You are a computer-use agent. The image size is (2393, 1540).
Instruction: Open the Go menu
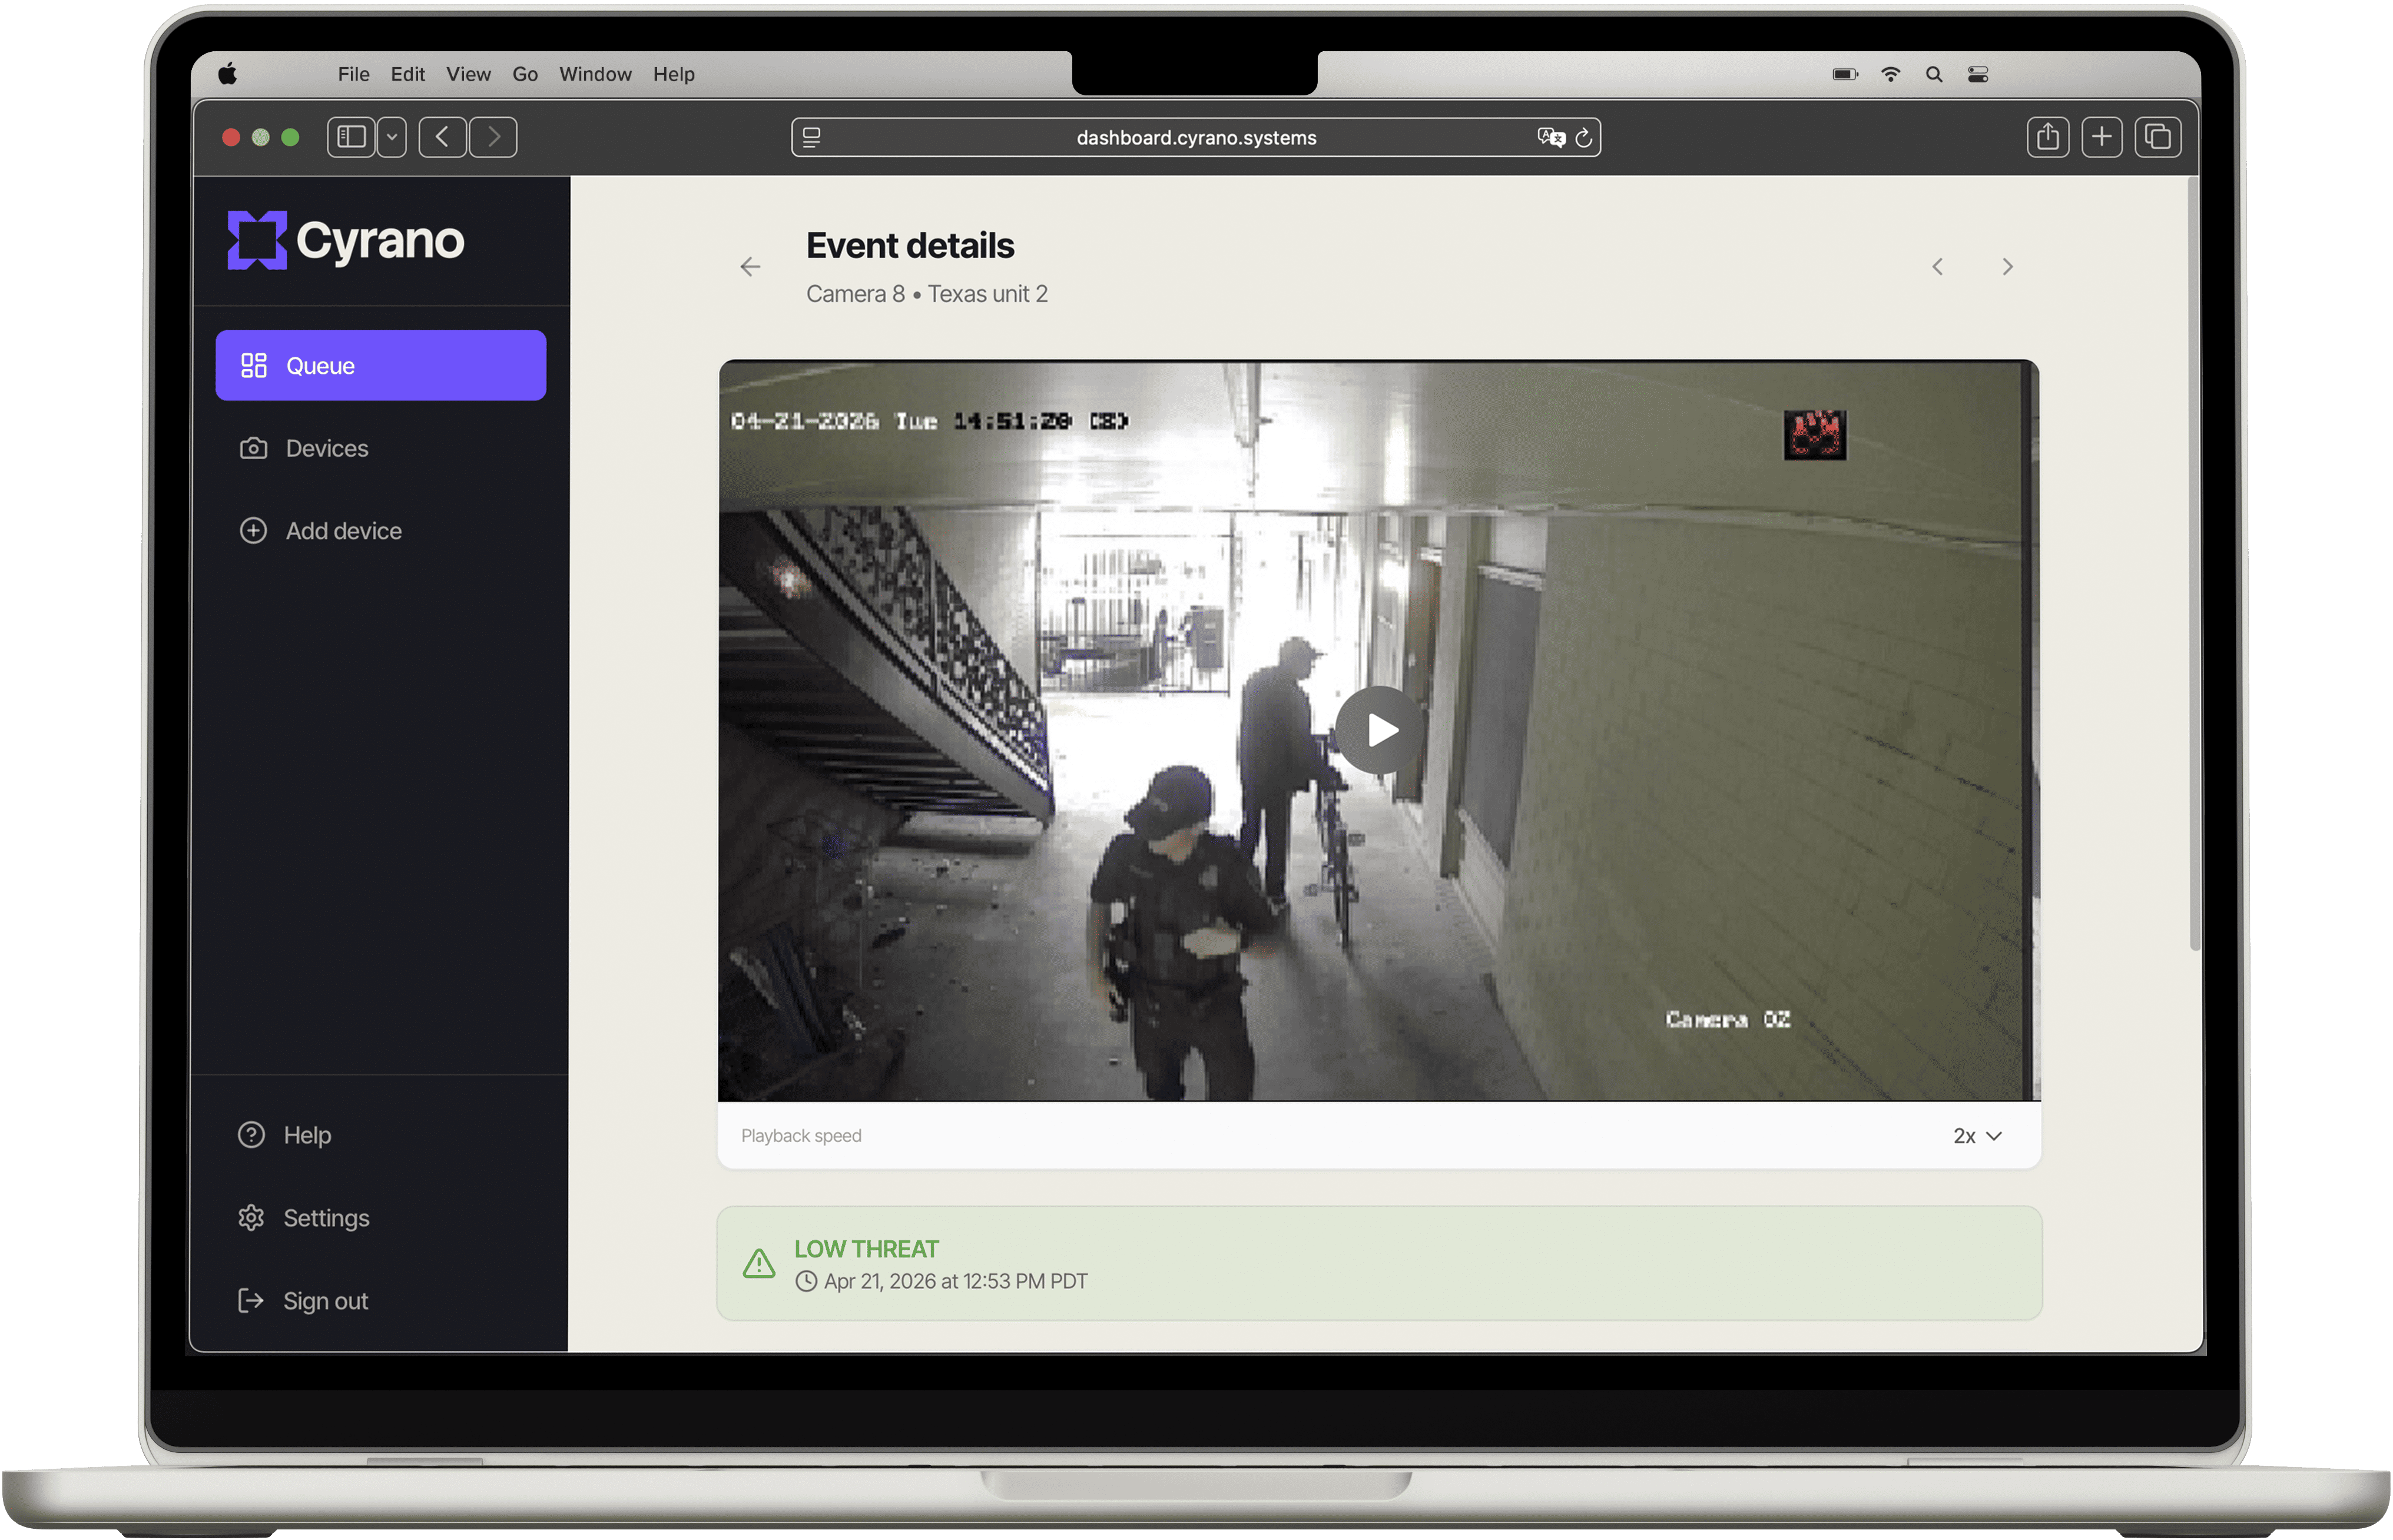point(525,74)
